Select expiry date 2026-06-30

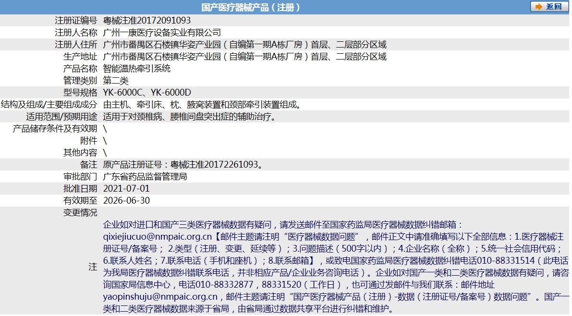click(126, 201)
